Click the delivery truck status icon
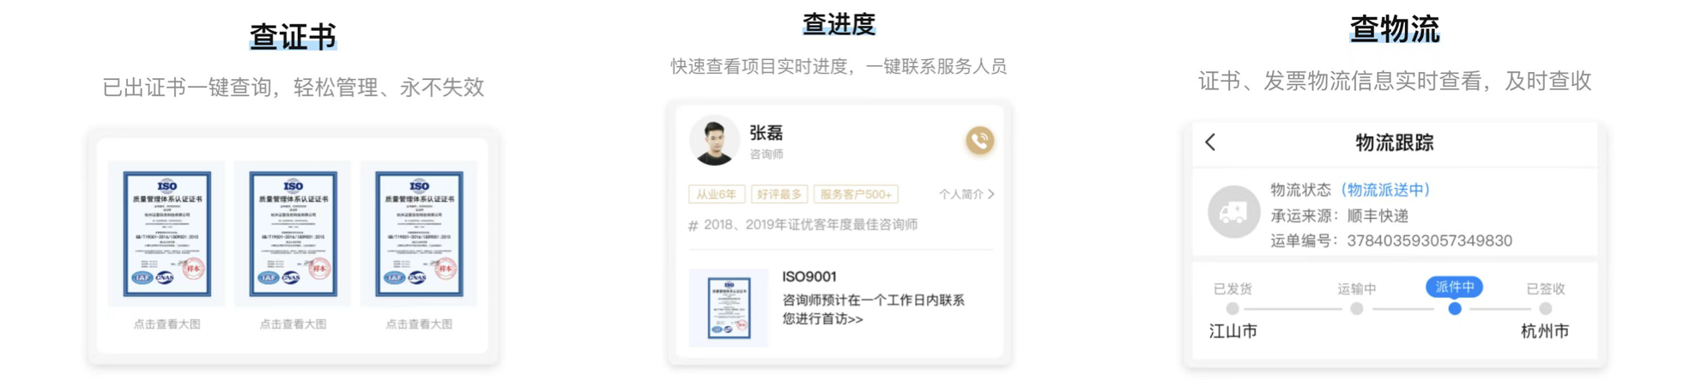Screen dimensions: 1696x388 1233,212
